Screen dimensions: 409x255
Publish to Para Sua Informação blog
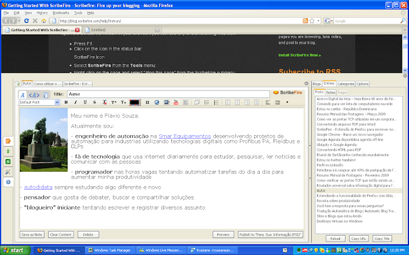pos(270,235)
